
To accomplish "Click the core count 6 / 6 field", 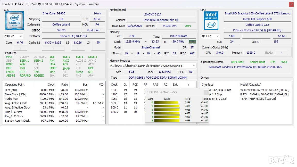I will coord(20,43).
